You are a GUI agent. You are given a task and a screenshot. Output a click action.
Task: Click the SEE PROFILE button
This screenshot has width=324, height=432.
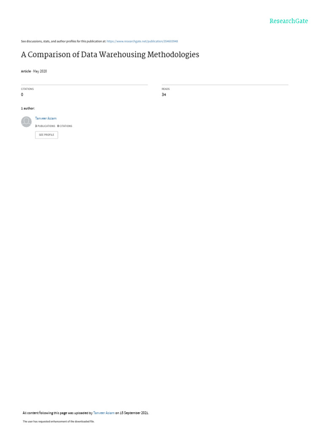click(x=46, y=135)
